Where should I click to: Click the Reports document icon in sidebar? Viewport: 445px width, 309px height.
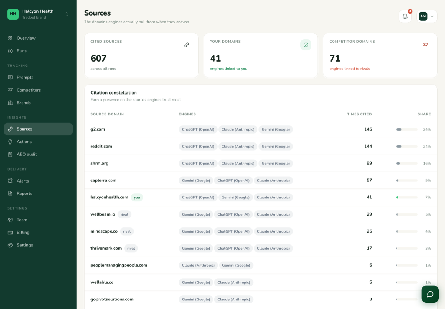10,194
